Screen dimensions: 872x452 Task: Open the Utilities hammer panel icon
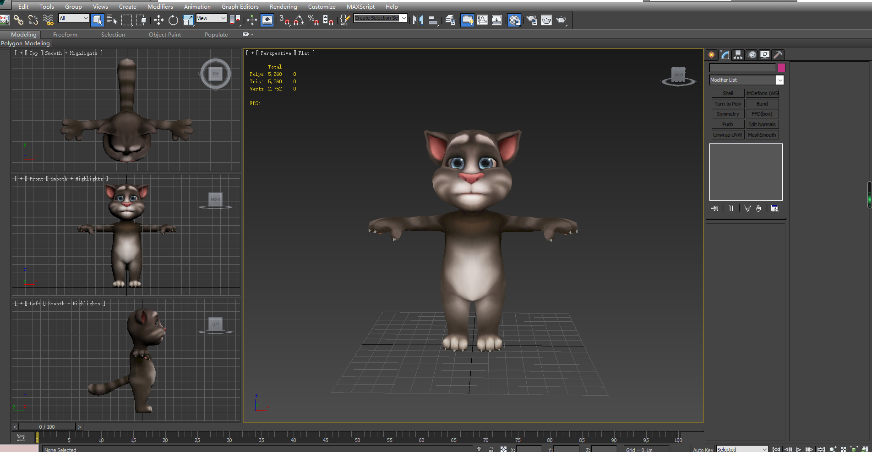tap(778, 55)
